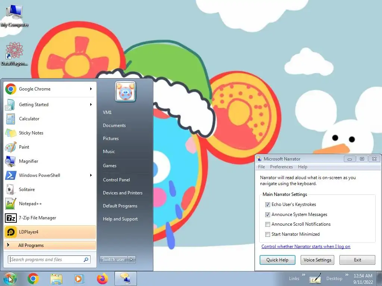Screen dimensions: 382x286
Task: Open Devices and Printers
Action: pos(122,193)
